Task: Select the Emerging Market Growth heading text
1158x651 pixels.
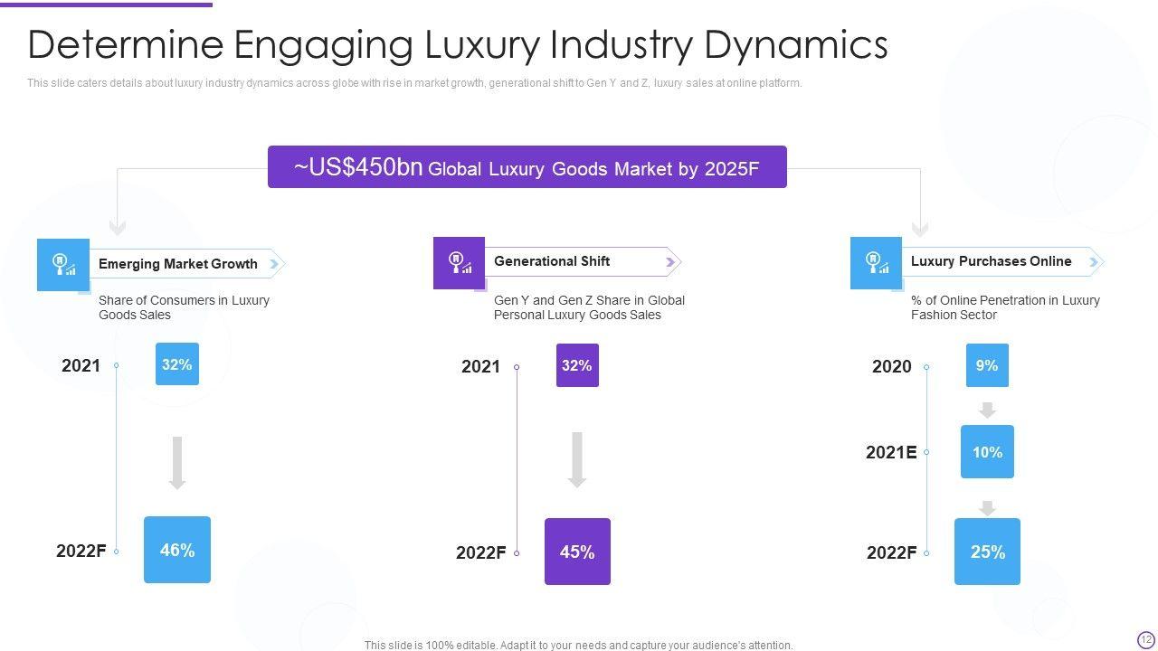Action: 178,264
